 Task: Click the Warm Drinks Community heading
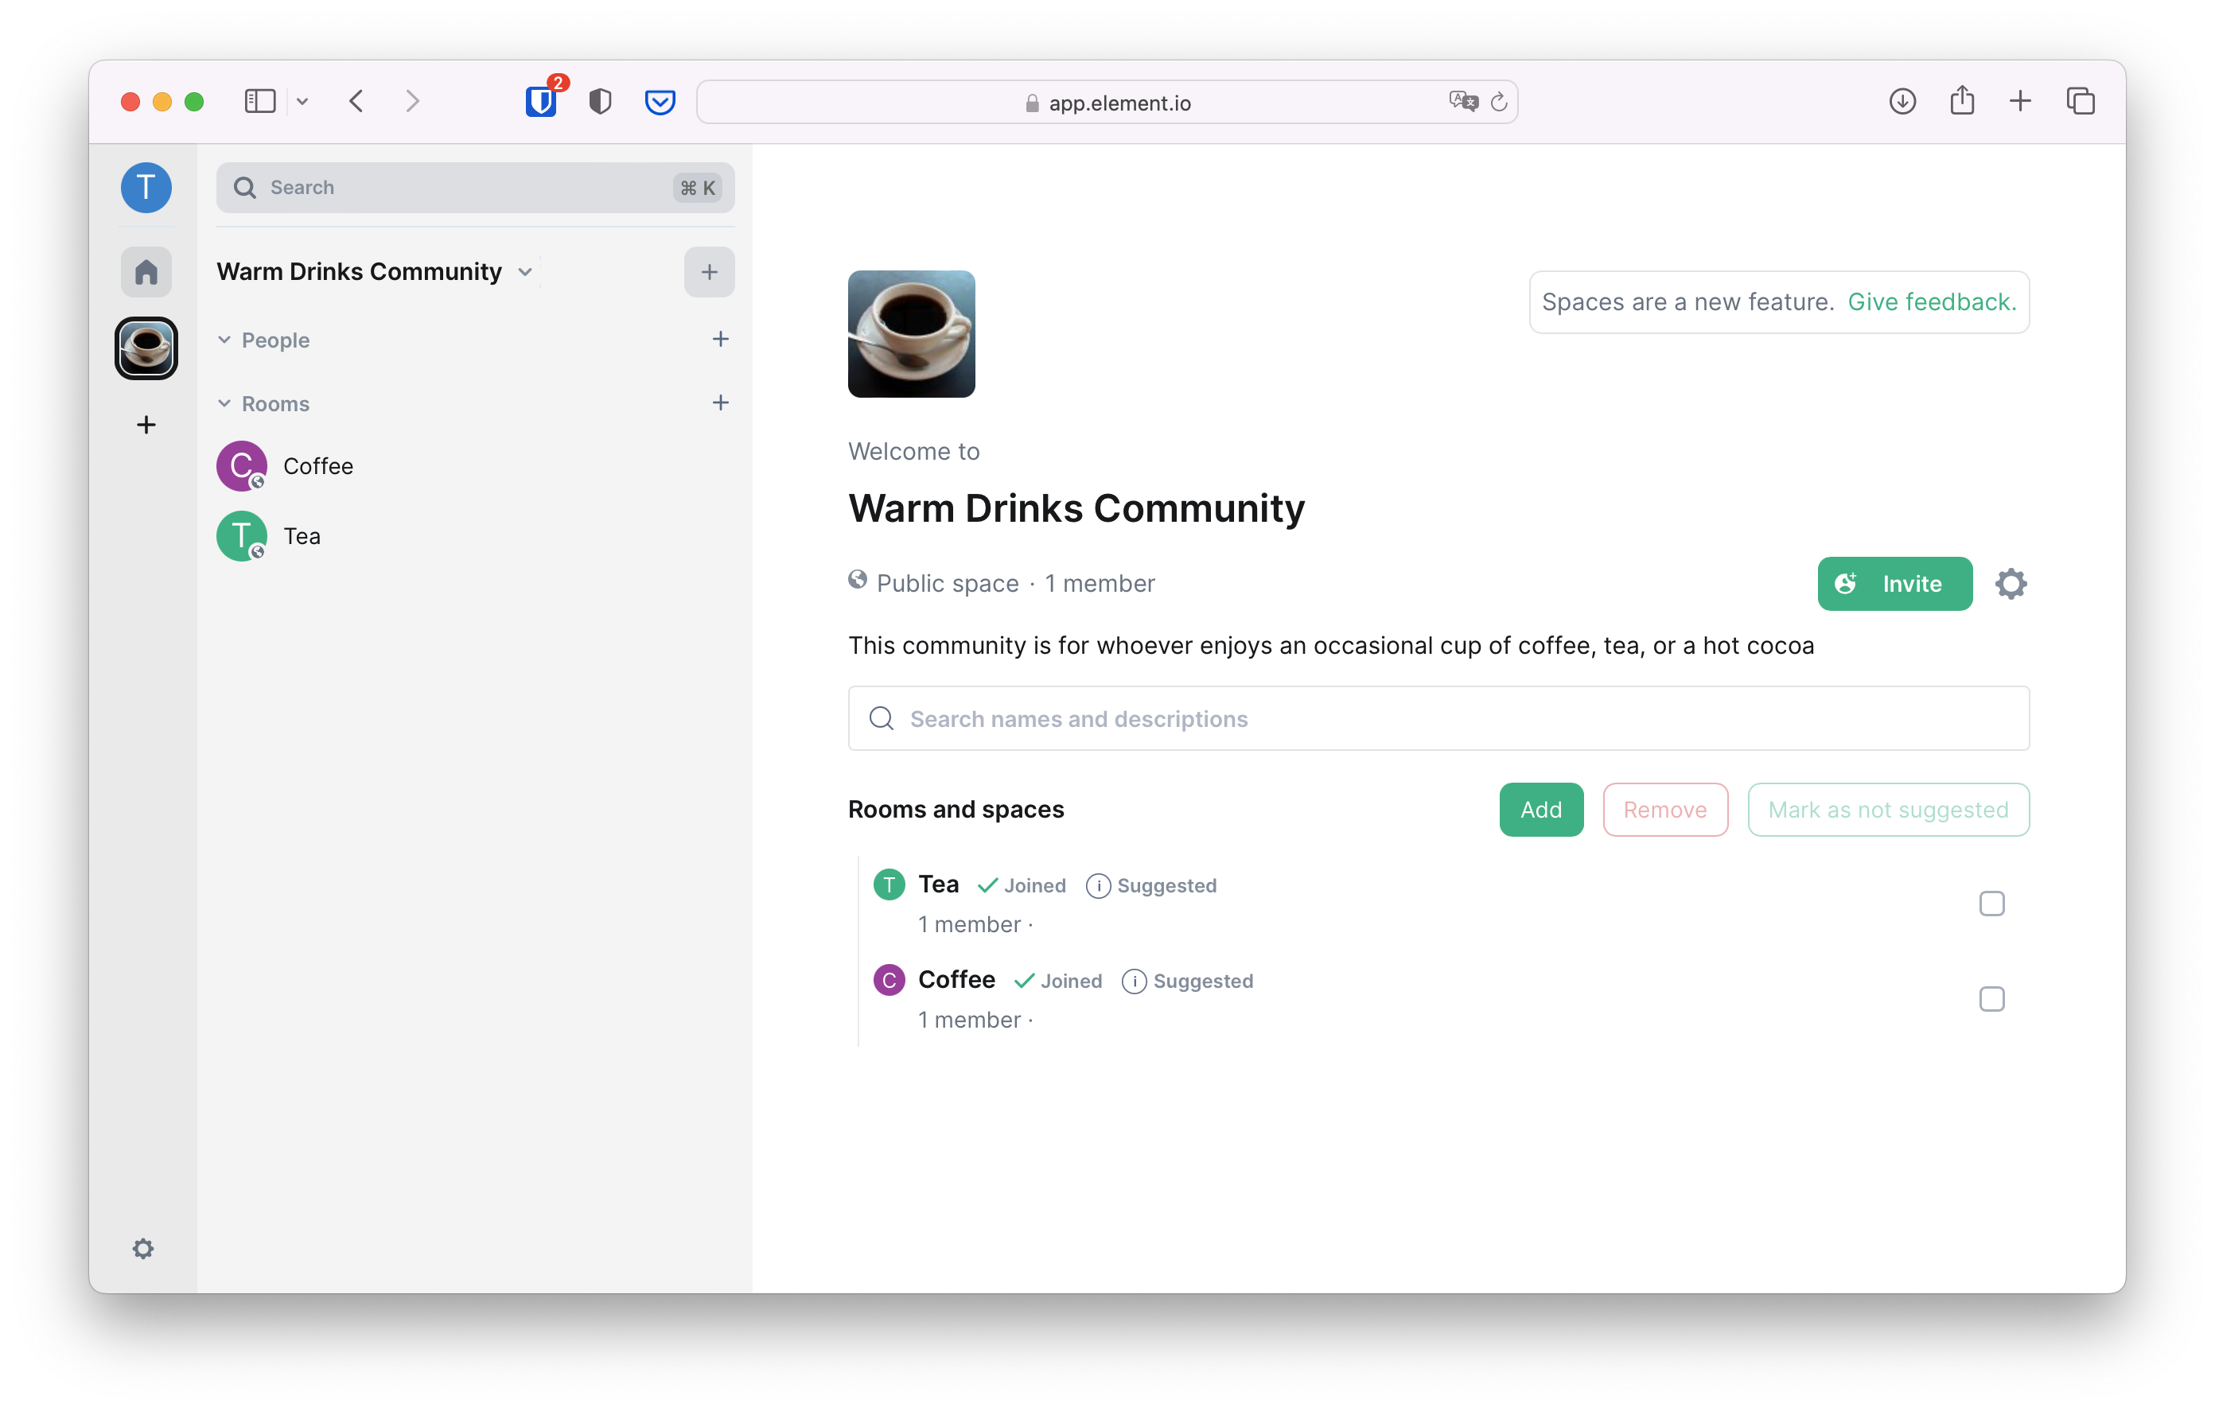(1076, 509)
